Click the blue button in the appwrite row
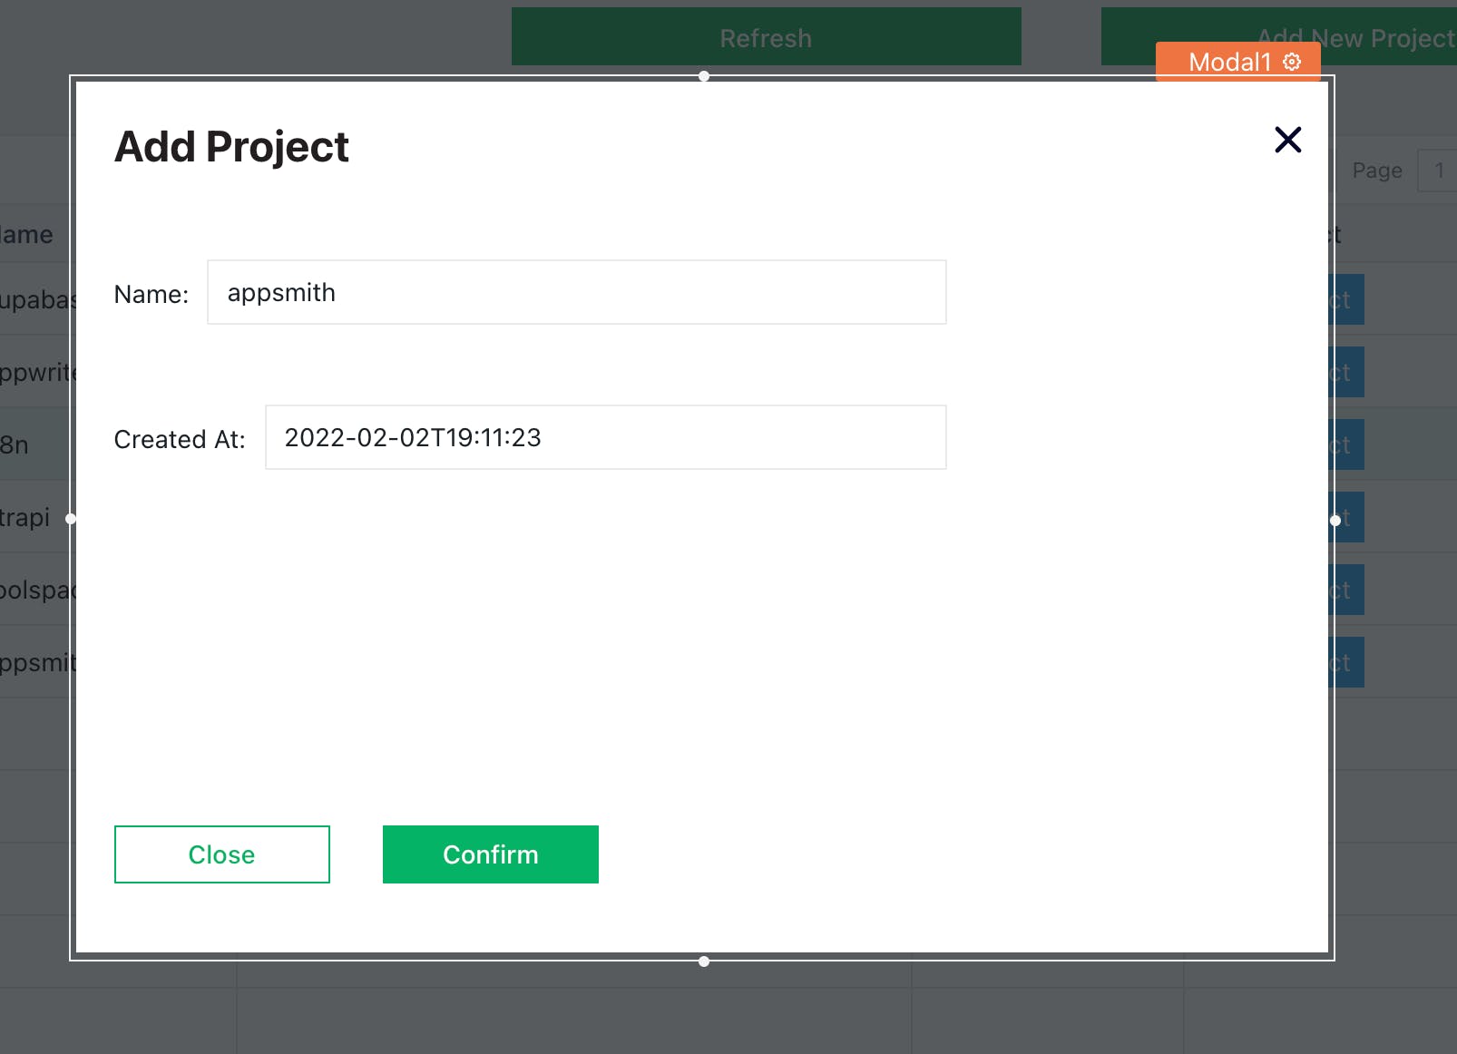 [x=1347, y=372]
